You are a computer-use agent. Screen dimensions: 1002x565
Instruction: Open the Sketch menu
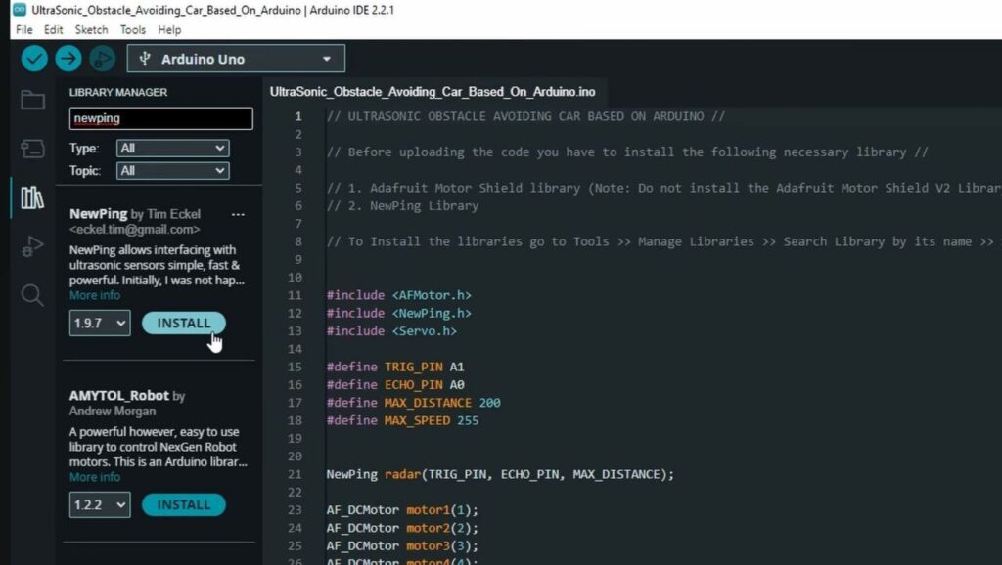pyautogui.click(x=92, y=30)
